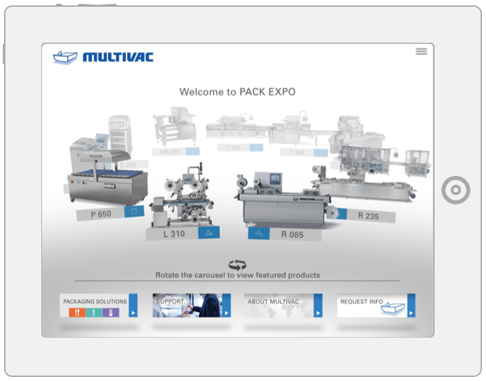Click the blue icon beside P 650
The width and height of the screenshot is (486, 381).
134,211
